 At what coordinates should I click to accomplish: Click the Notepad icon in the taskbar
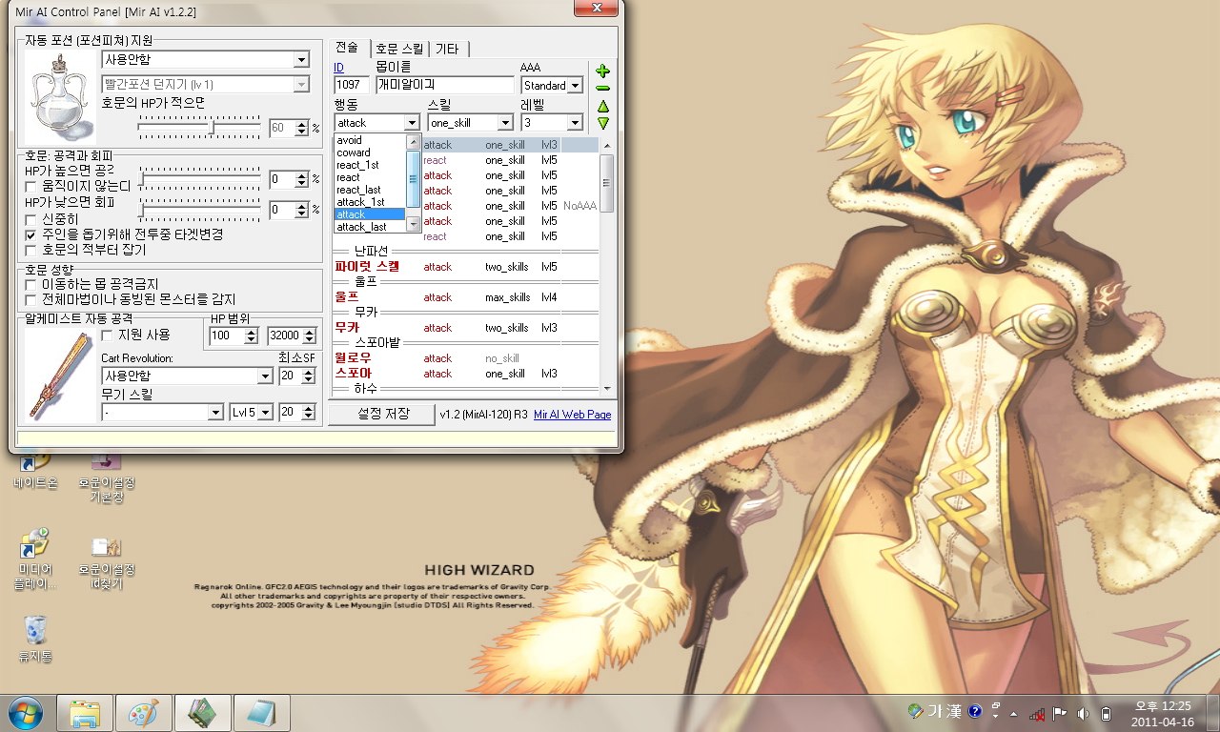(261, 712)
